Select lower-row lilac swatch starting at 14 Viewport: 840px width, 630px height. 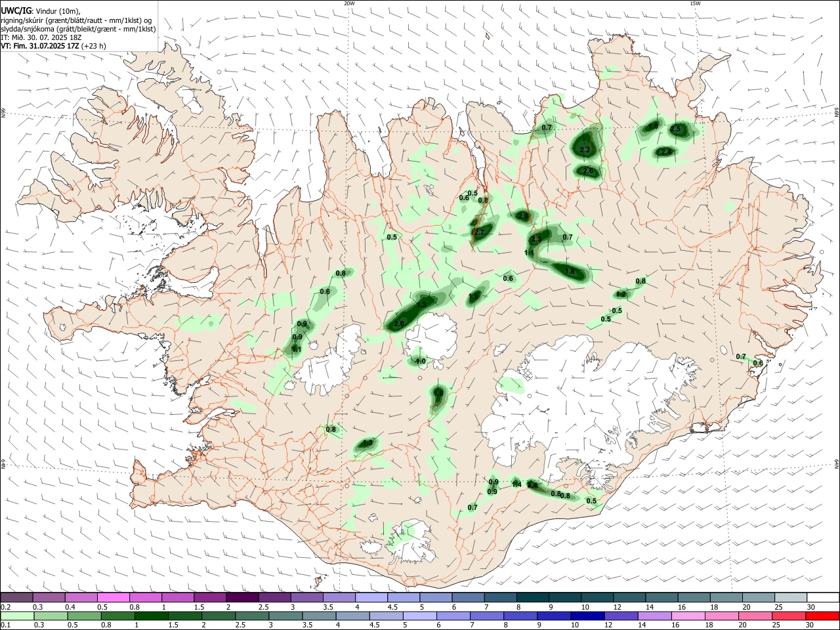coord(654,616)
